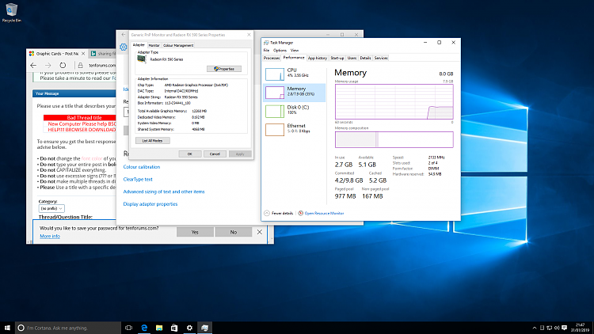Screen dimensions: 594x334
Task: Click the Radeon graphics card icon
Action: pyautogui.click(x=142, y=59)
